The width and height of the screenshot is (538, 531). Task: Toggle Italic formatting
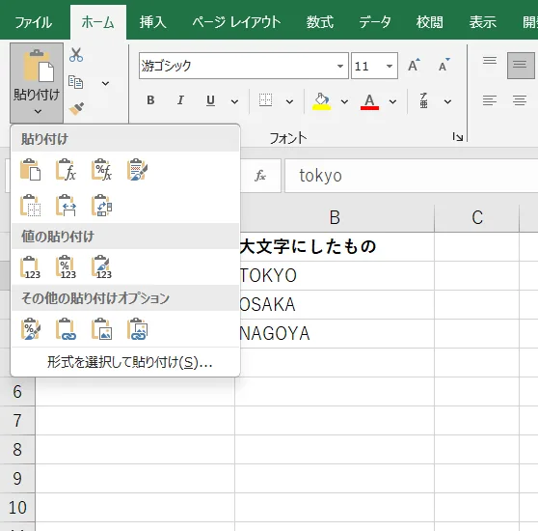pyautogui.click(x=180, y=100)
